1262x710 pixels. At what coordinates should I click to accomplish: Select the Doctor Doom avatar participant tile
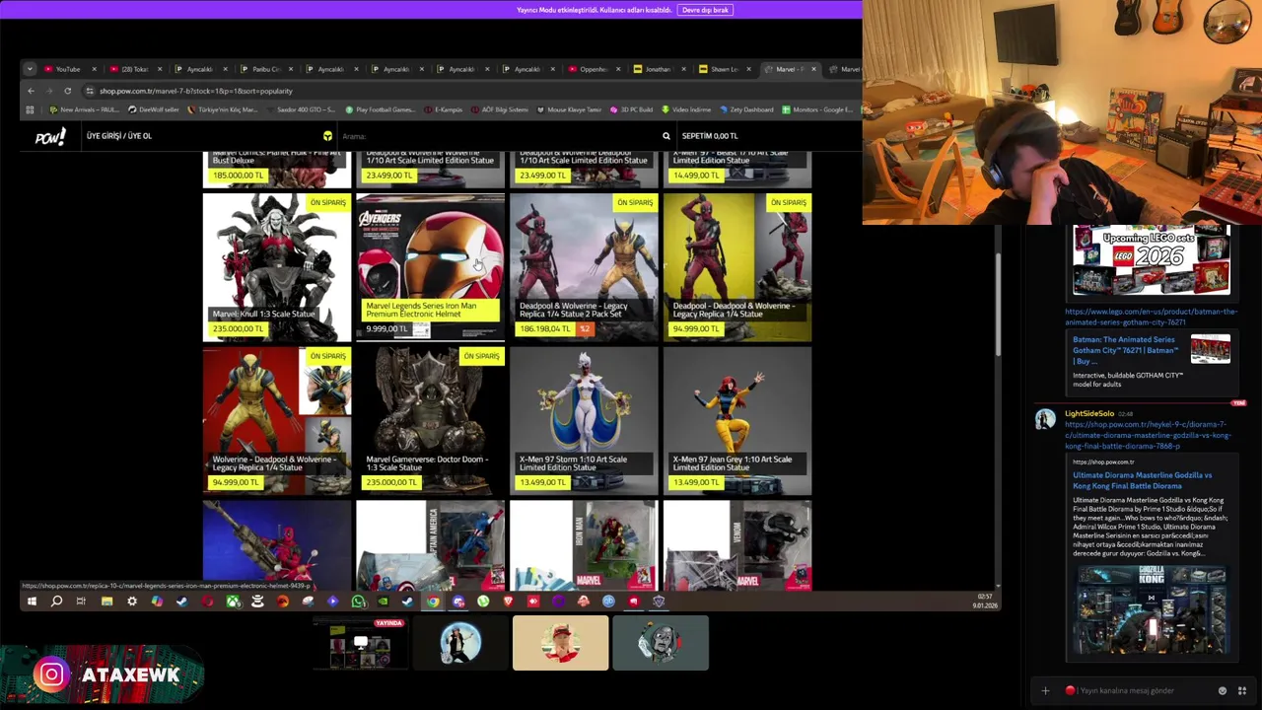point(661,643)
